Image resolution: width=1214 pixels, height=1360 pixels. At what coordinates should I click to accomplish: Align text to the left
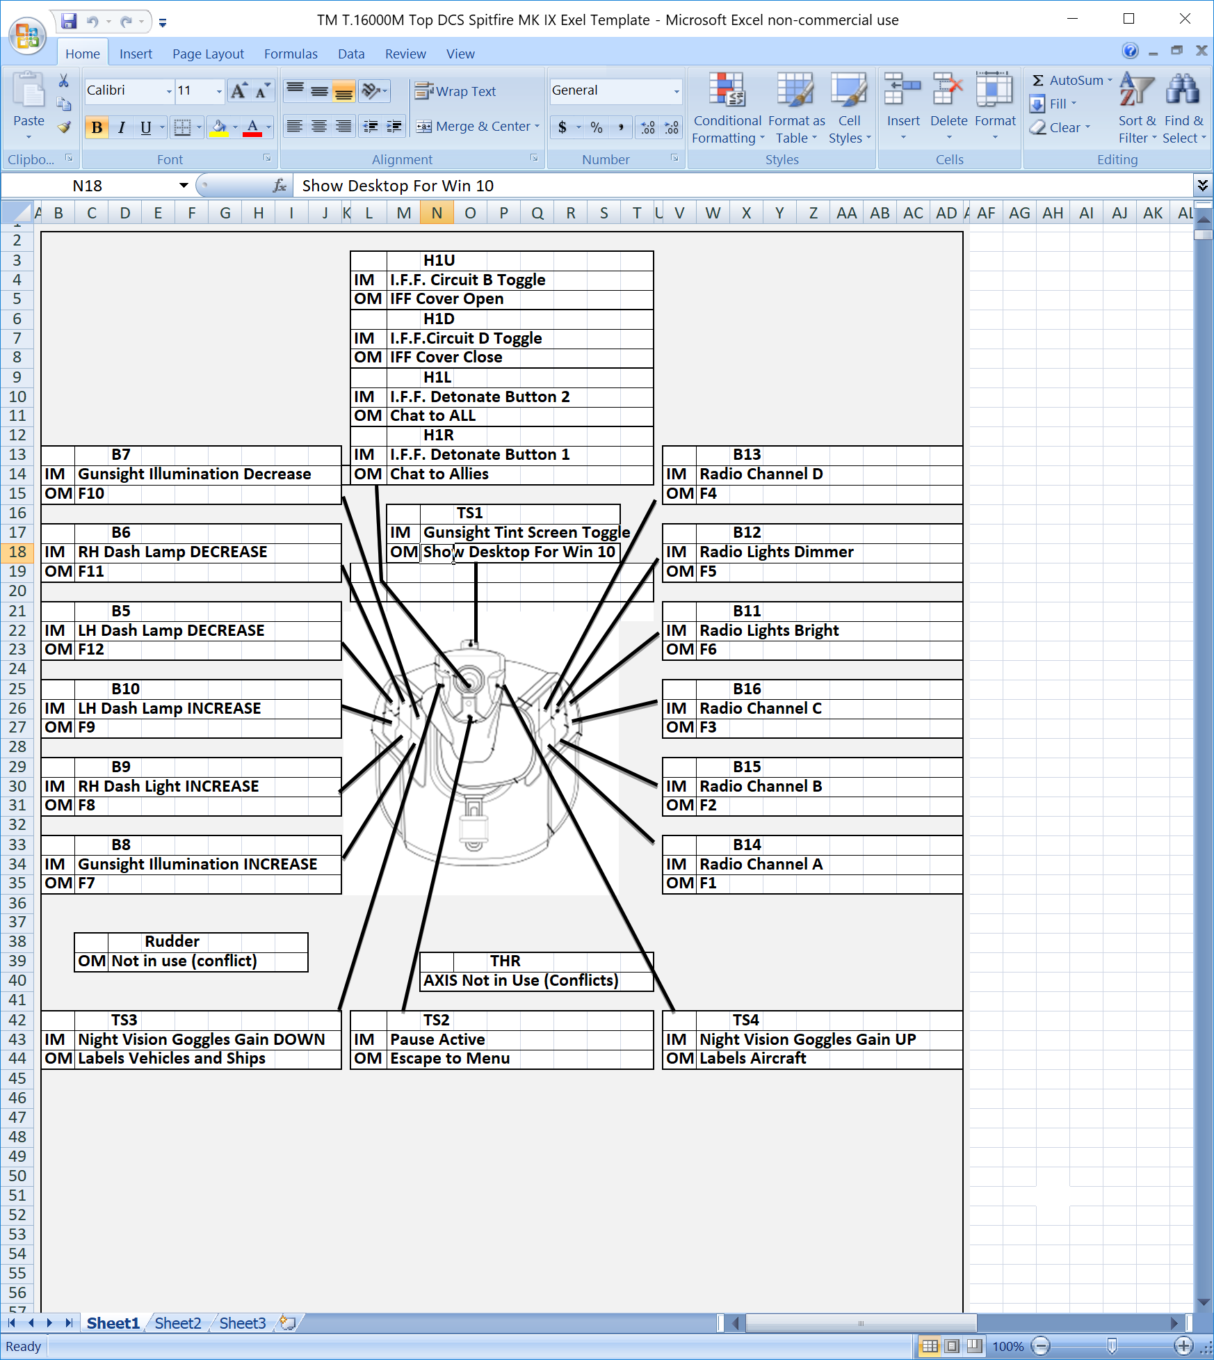click(295, 127)
